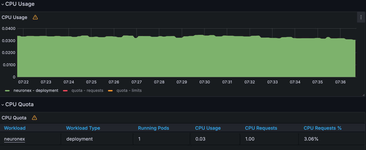Sort table by Running Pods column
Screen dimensions: 366x150
point(153,128)
